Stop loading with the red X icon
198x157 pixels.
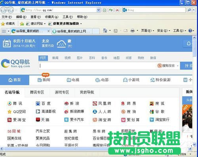117,10
